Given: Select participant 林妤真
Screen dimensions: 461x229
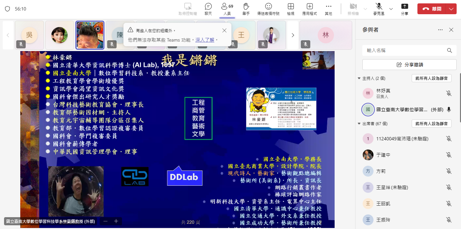Looking at the screenshot, I should point(408,93).
